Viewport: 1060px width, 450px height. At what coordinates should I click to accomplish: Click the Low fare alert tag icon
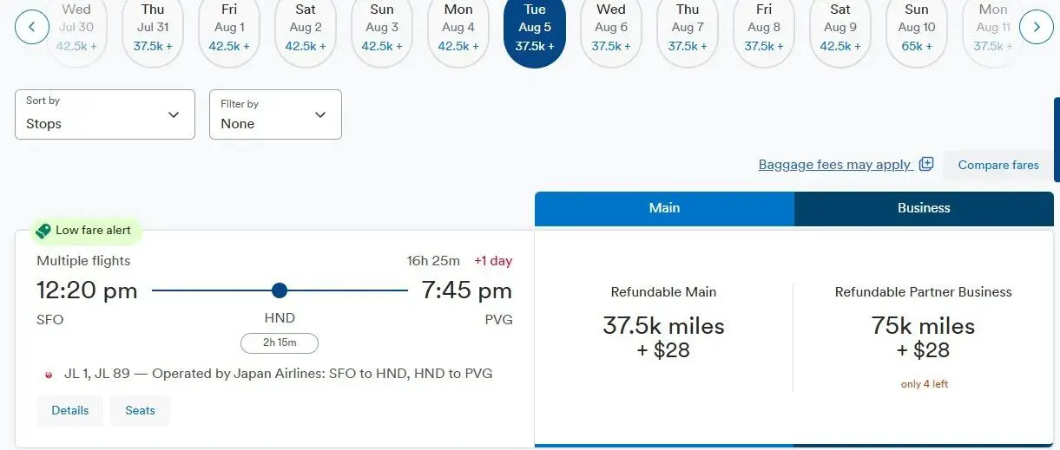pyautogui.click(x=43, y=231)
